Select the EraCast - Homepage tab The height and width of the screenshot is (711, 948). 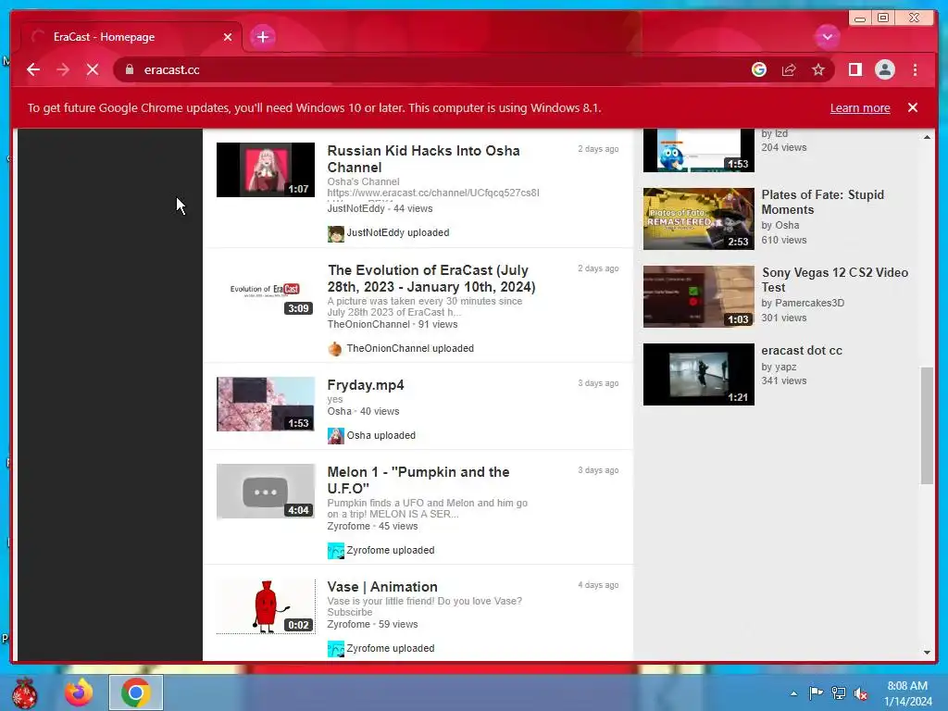[x=130, y=37]
